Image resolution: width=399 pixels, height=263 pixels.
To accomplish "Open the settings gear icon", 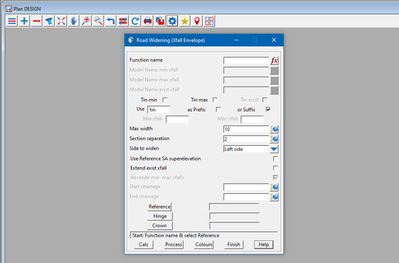I will [x=172, y=21].
